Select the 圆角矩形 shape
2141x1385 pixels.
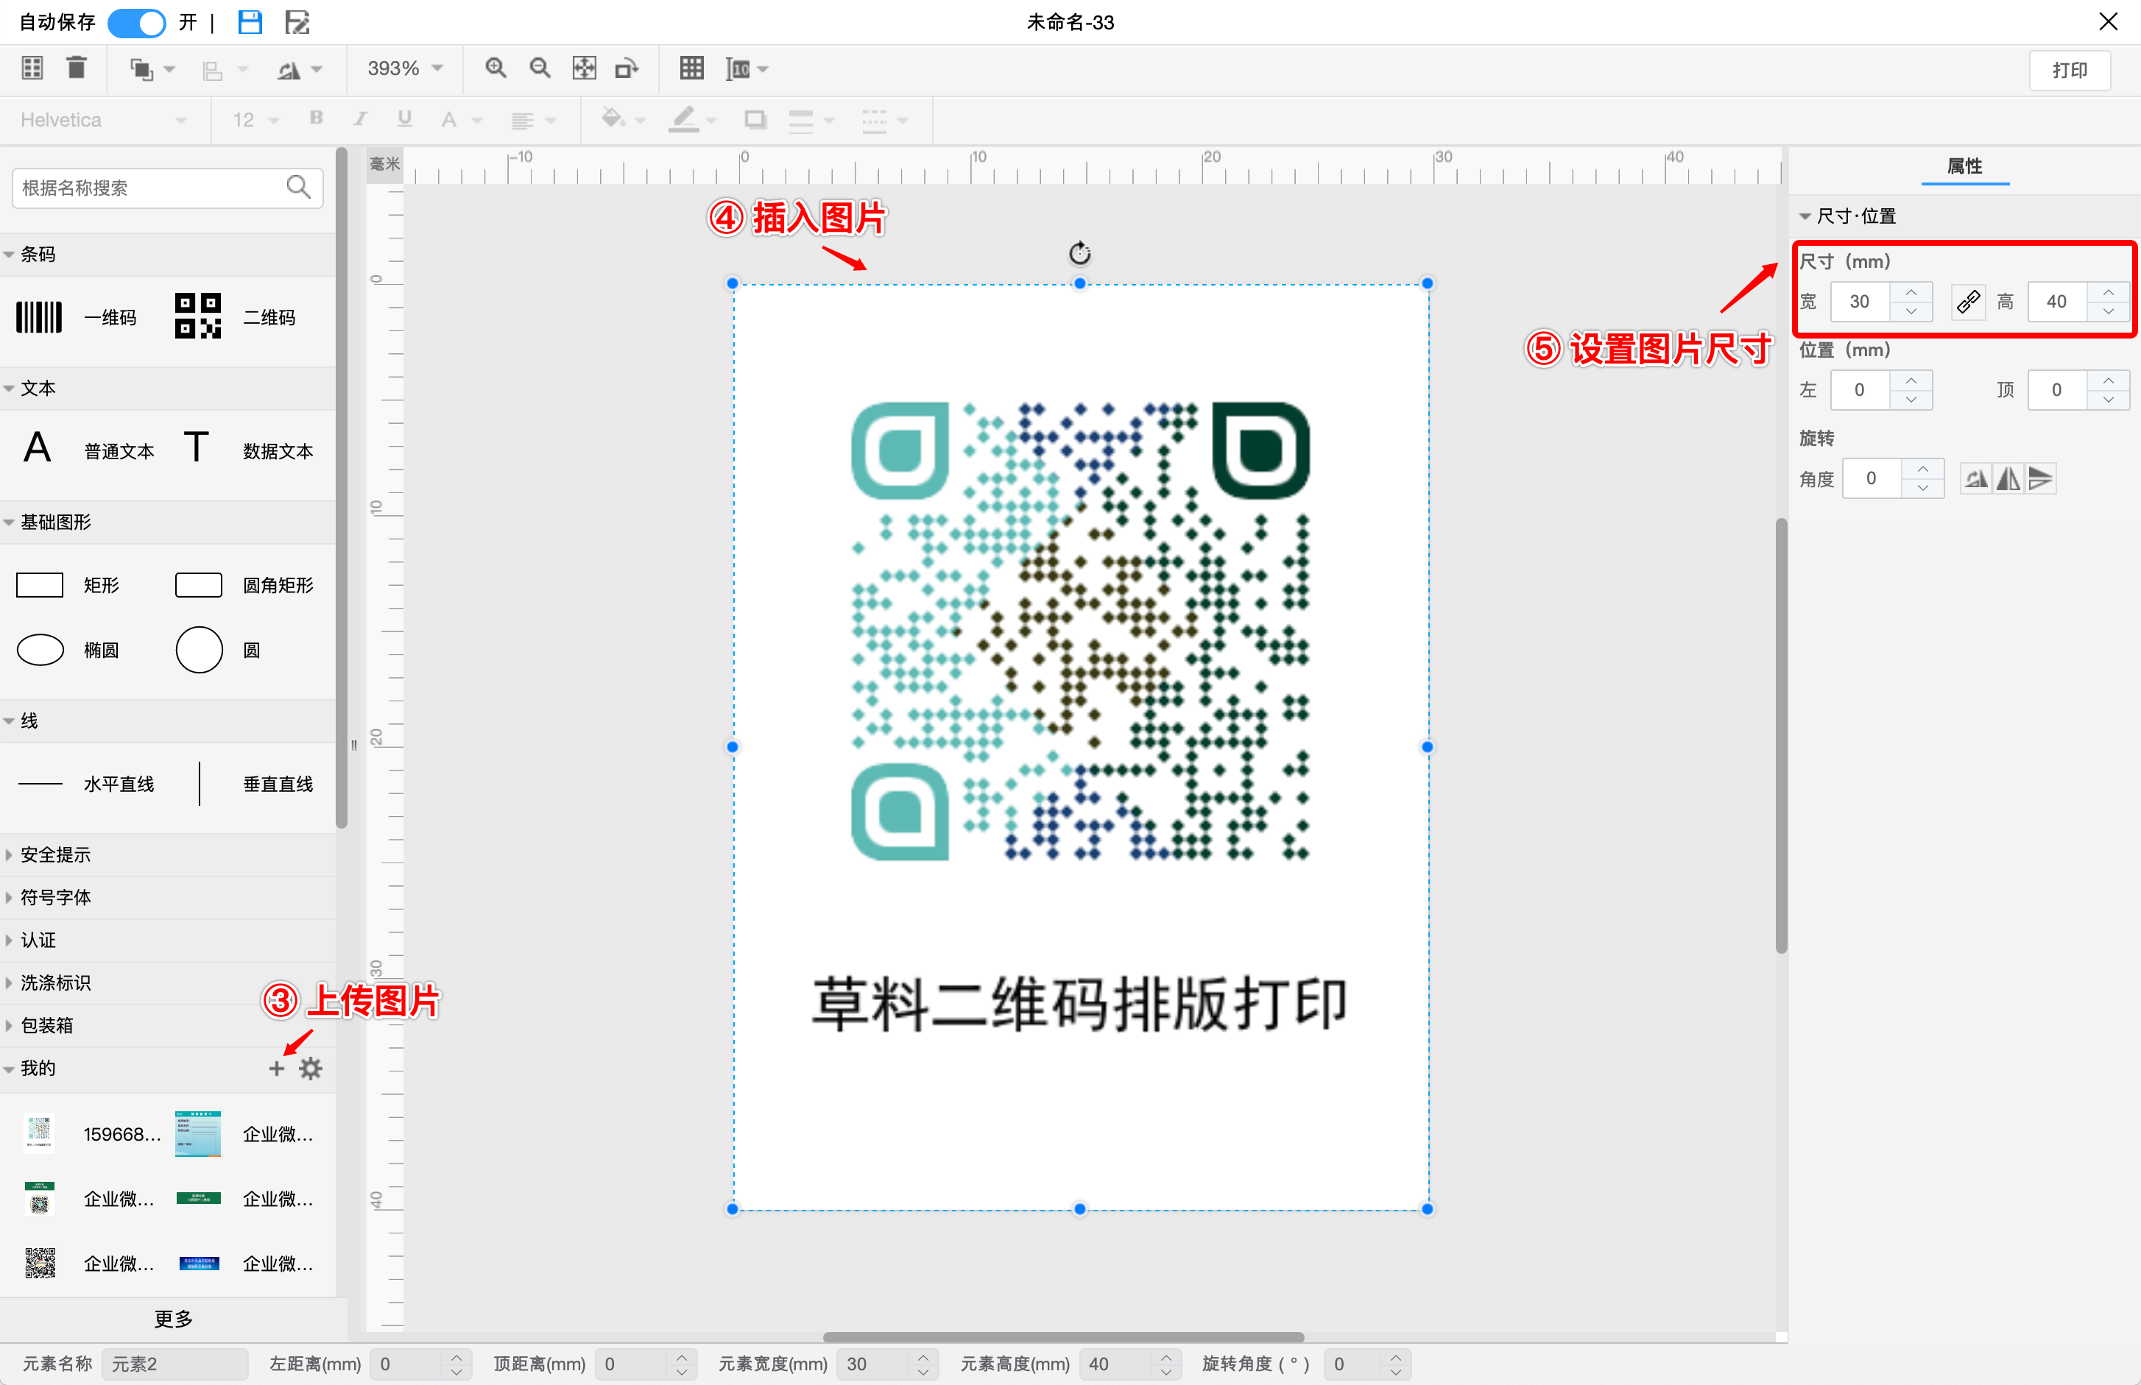click(x=244, y=586)
